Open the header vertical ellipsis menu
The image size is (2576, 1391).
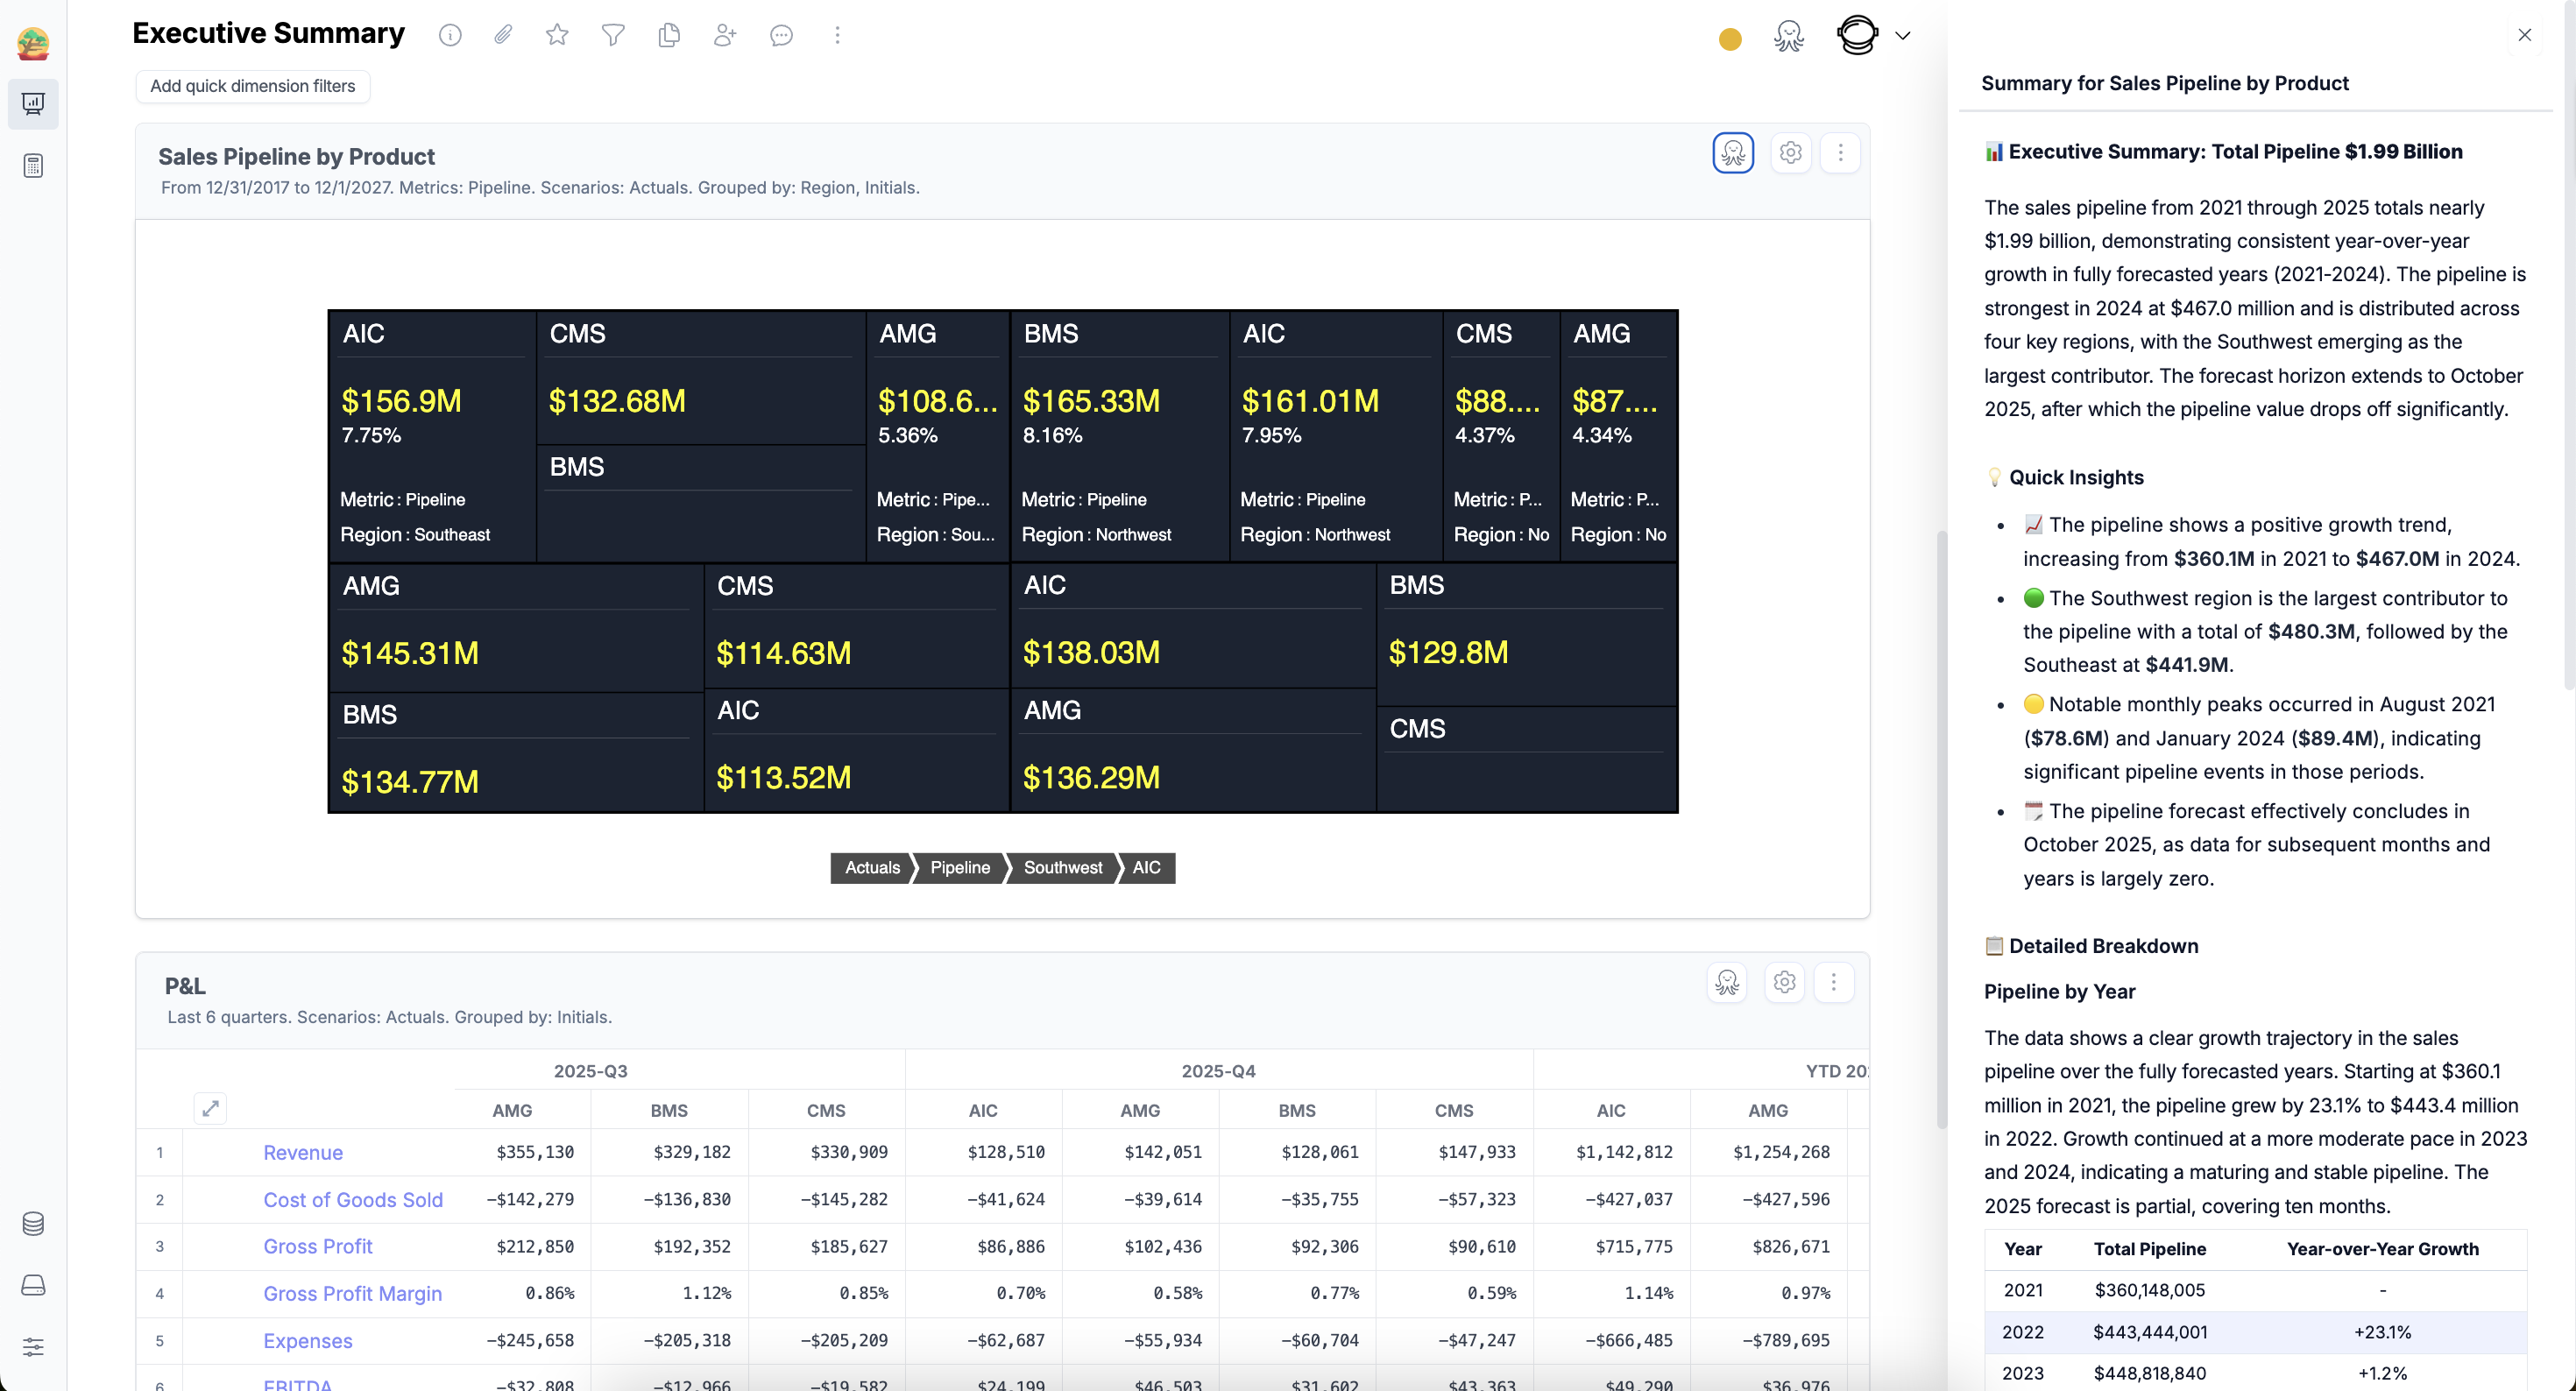tap(837, 35)
